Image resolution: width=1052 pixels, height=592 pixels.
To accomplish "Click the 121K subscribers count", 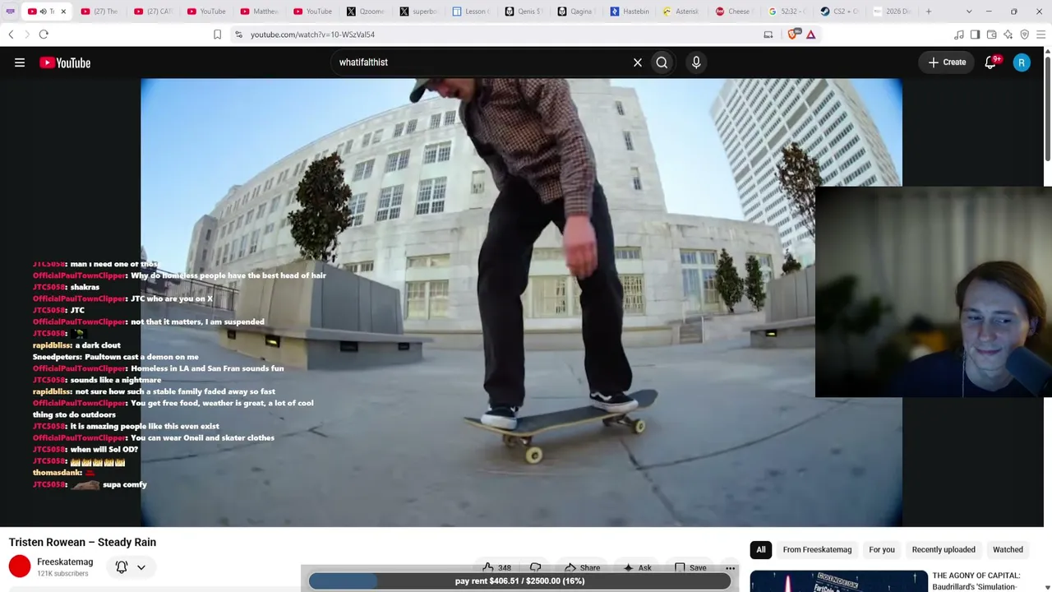I will coord(62,574).
